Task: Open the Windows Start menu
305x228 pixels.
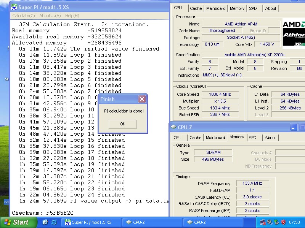Action: point(19,222)
